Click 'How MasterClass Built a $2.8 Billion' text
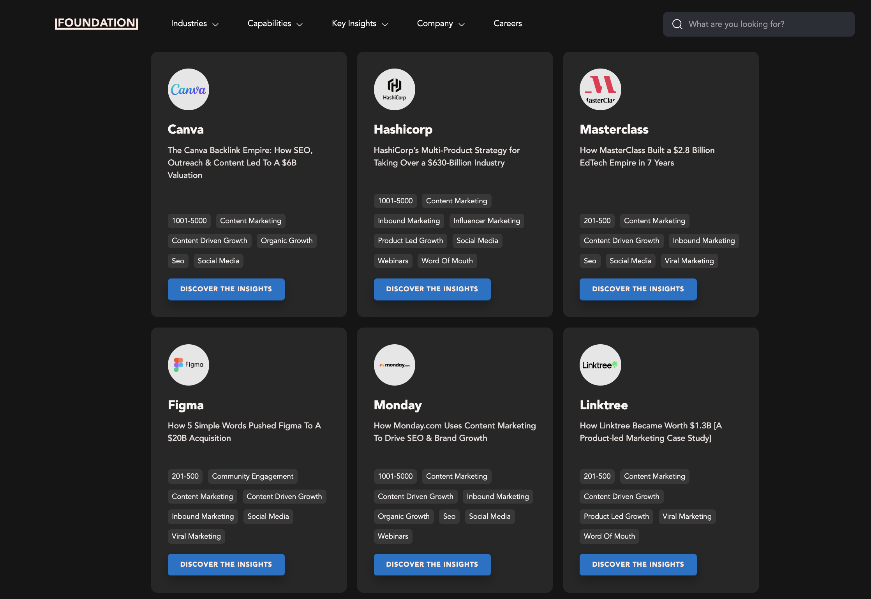The height and width of the screenshot is (599, 871). pos(647,157)
